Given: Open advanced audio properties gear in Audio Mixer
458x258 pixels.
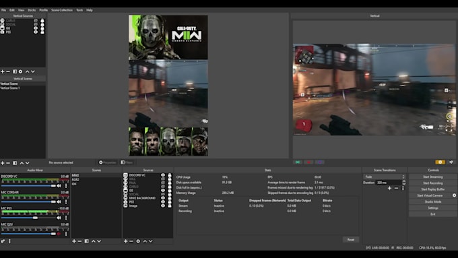Looking at the screenshot, I should [3, 241].
